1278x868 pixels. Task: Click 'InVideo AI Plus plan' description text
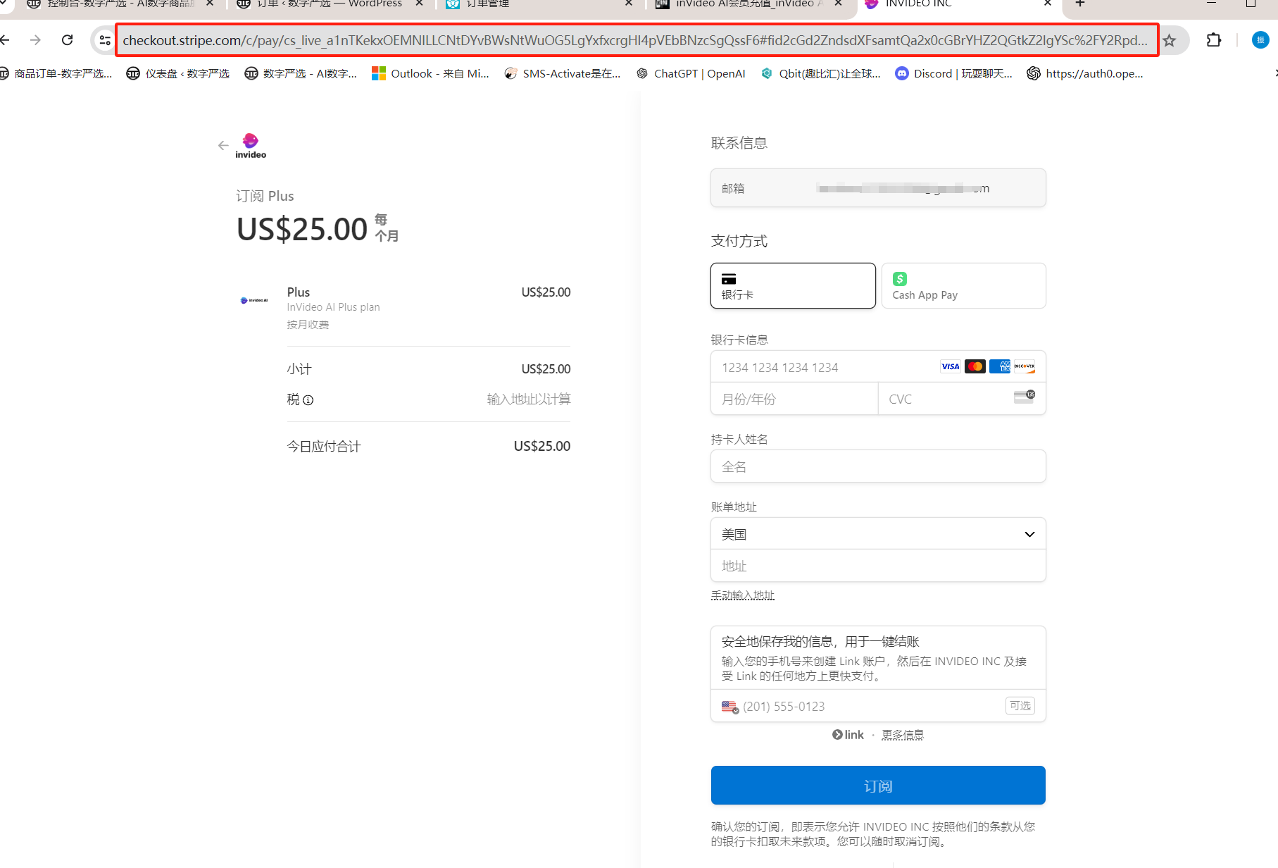(x=333, y=307)
